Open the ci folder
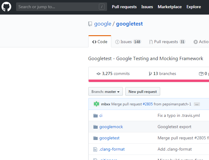Screen dimensions: 209x160 point(101,116)
